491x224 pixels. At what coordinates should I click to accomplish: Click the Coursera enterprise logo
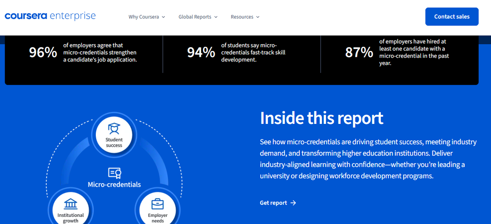pos(50,16)
